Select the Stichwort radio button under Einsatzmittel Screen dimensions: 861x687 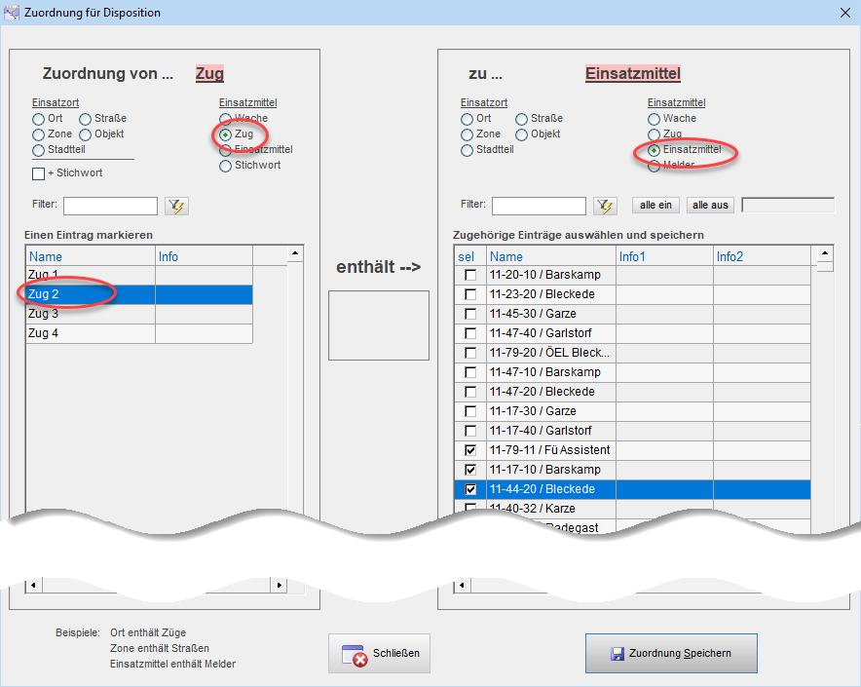click(x=226, y=166)
